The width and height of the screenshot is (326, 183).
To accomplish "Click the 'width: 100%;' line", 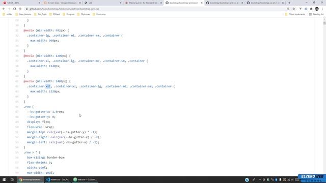I will 37,168.
